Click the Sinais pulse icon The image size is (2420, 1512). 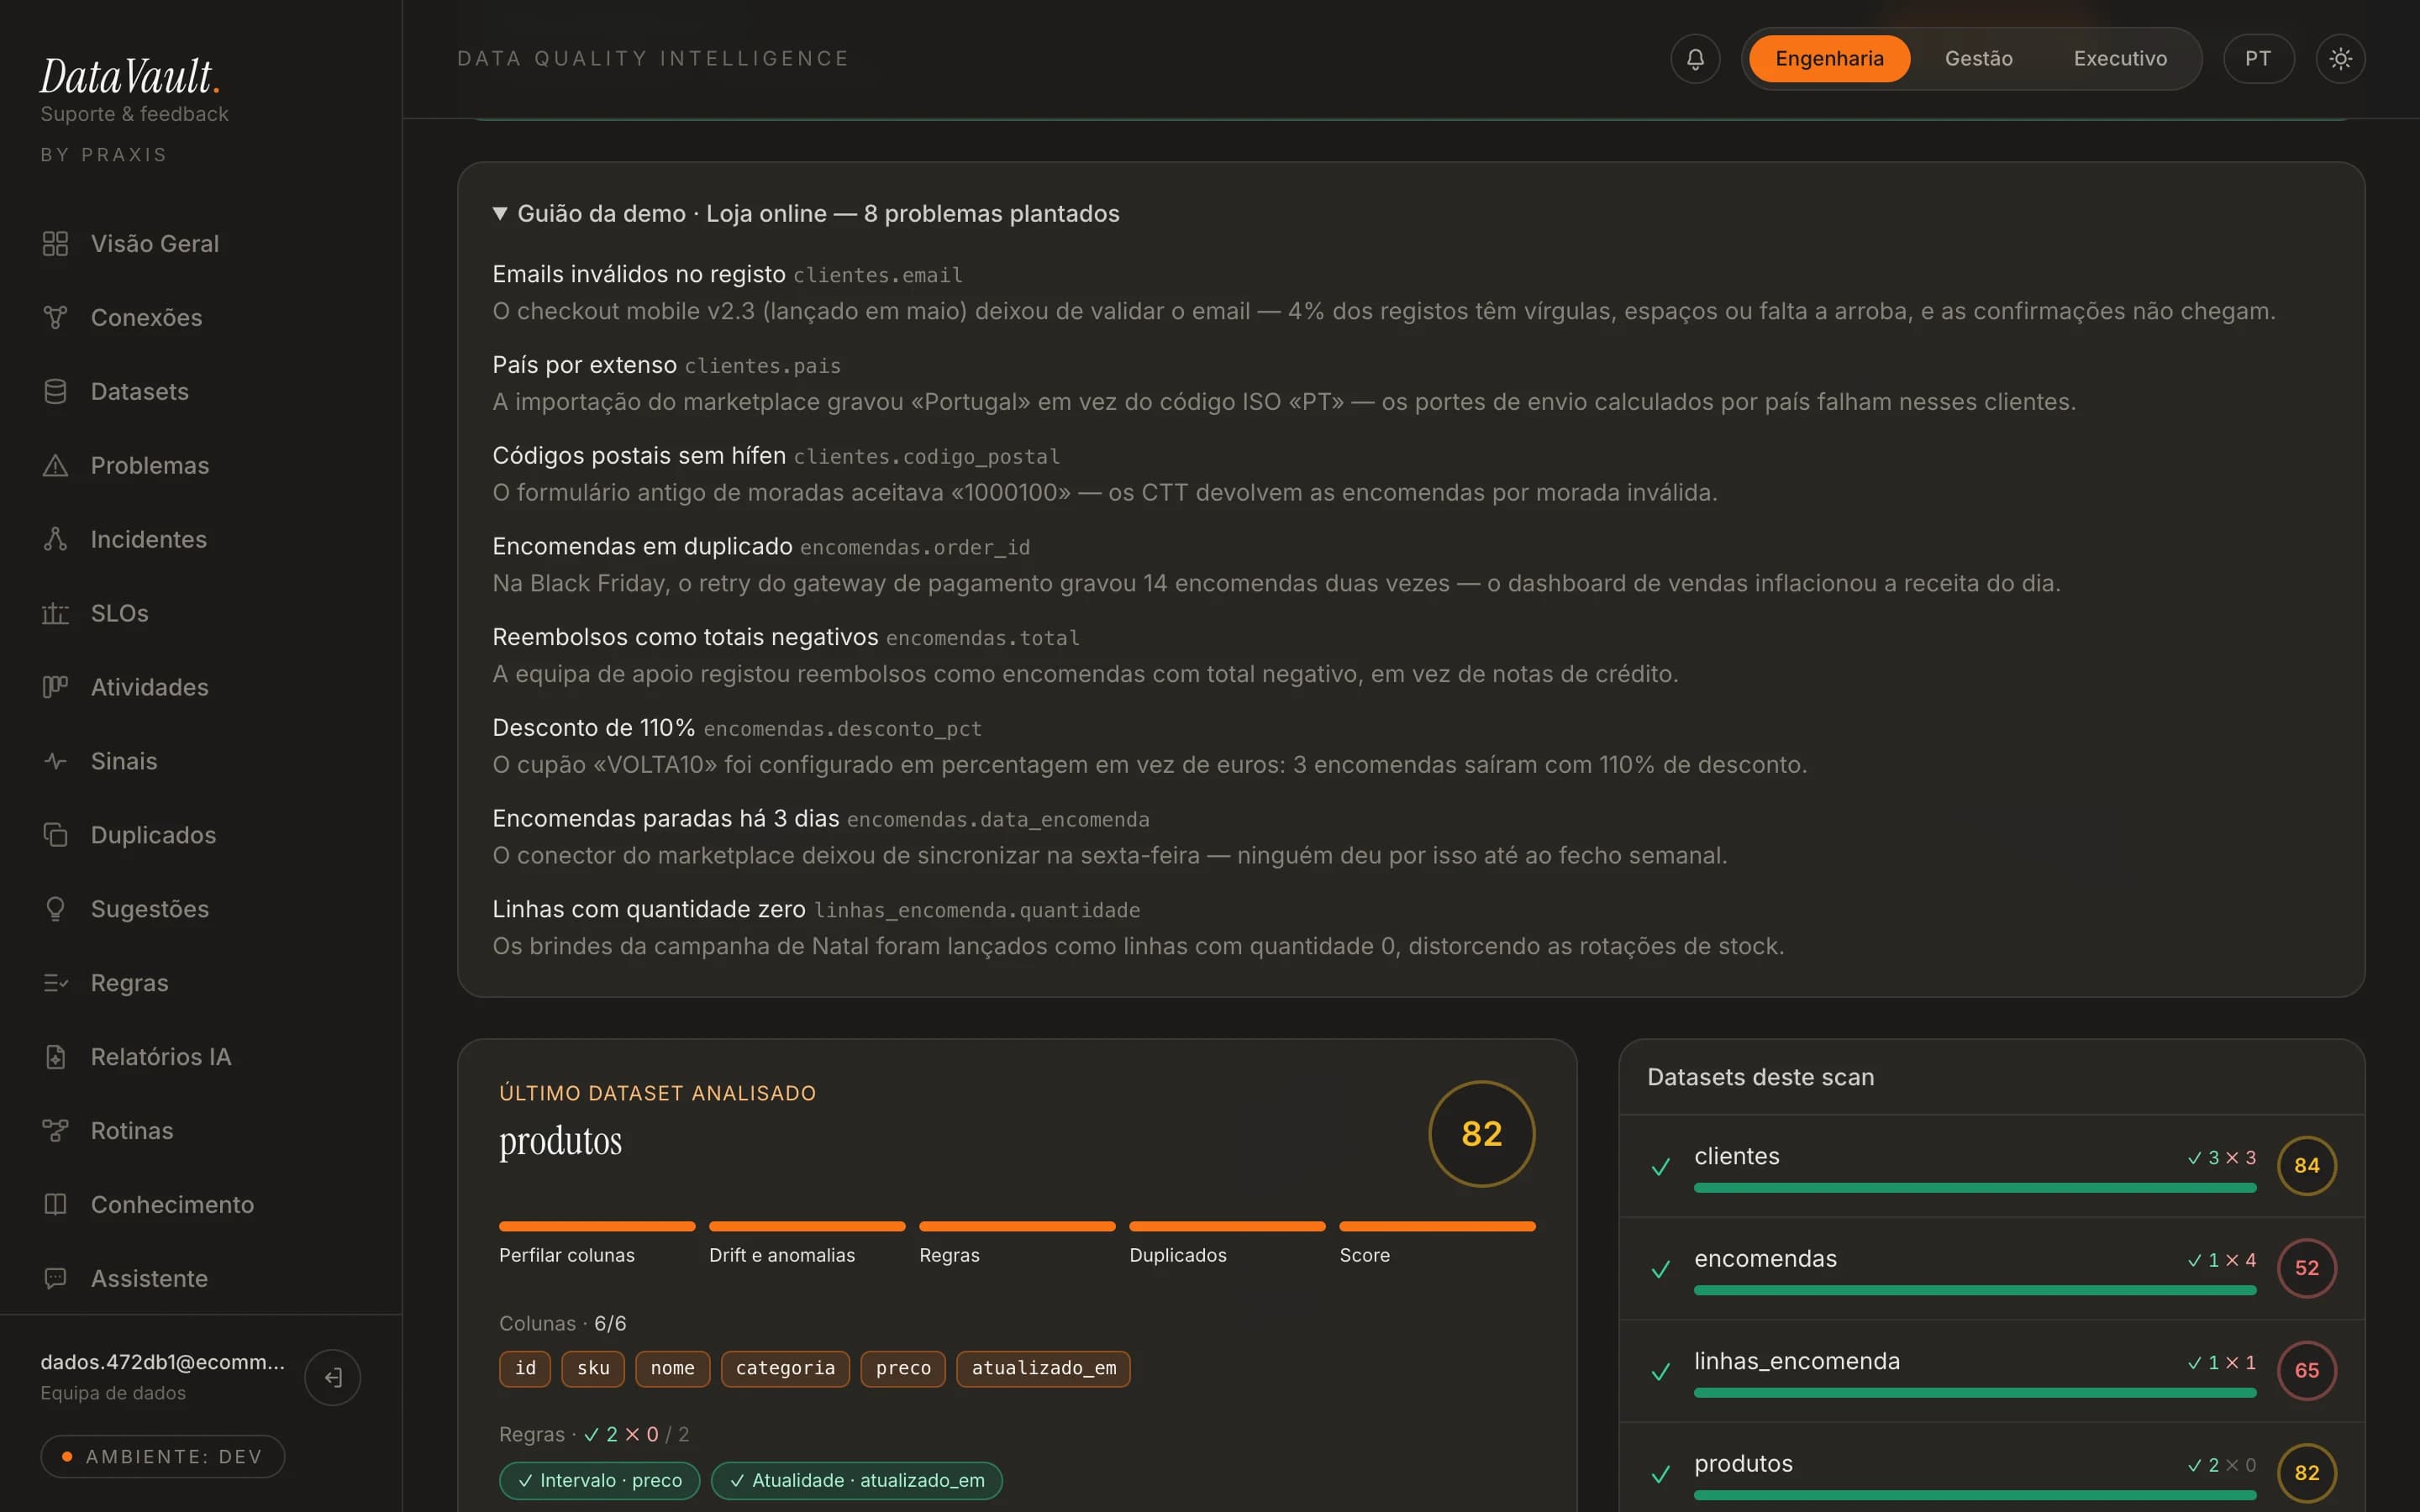click(55, 762)
